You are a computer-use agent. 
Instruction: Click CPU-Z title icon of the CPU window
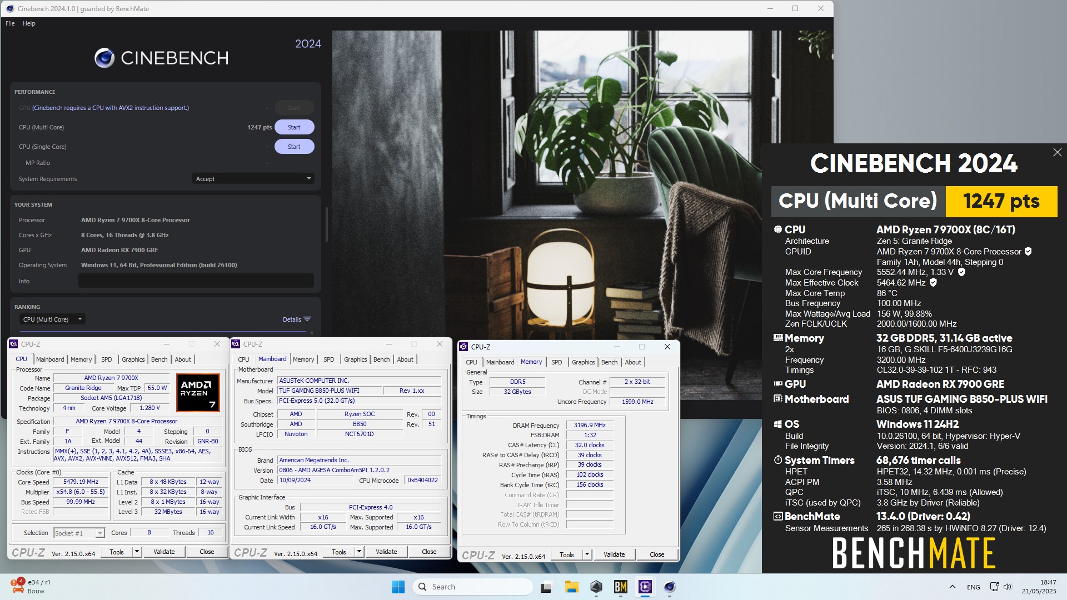[14, 344]
